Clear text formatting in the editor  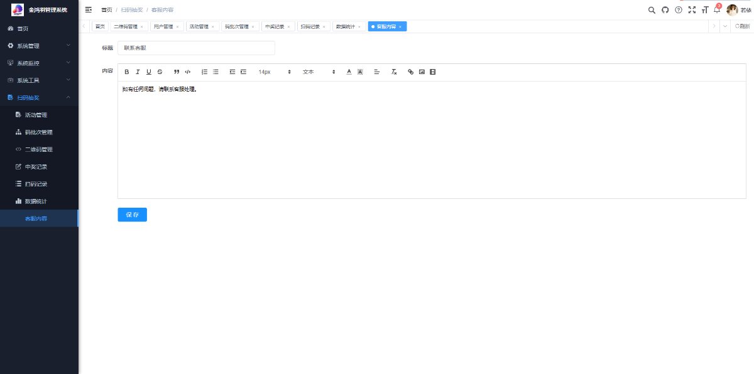pyautogui.click(x=394, y=72)
